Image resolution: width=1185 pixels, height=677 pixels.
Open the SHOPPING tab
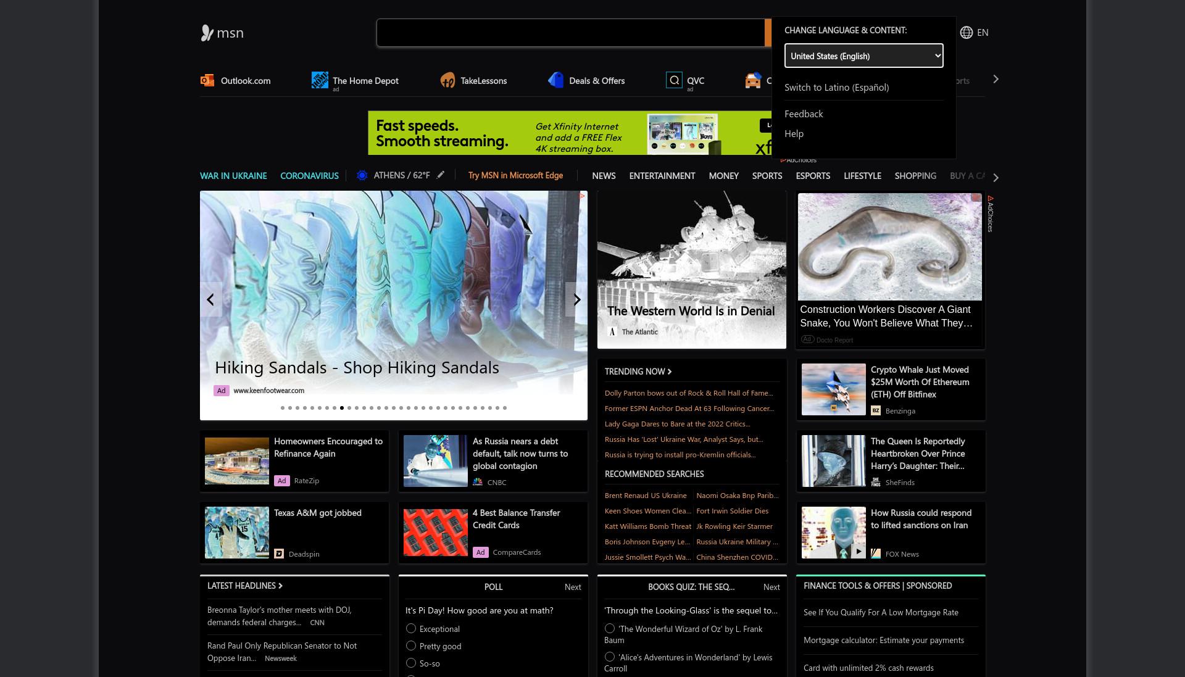coord(915,176)
